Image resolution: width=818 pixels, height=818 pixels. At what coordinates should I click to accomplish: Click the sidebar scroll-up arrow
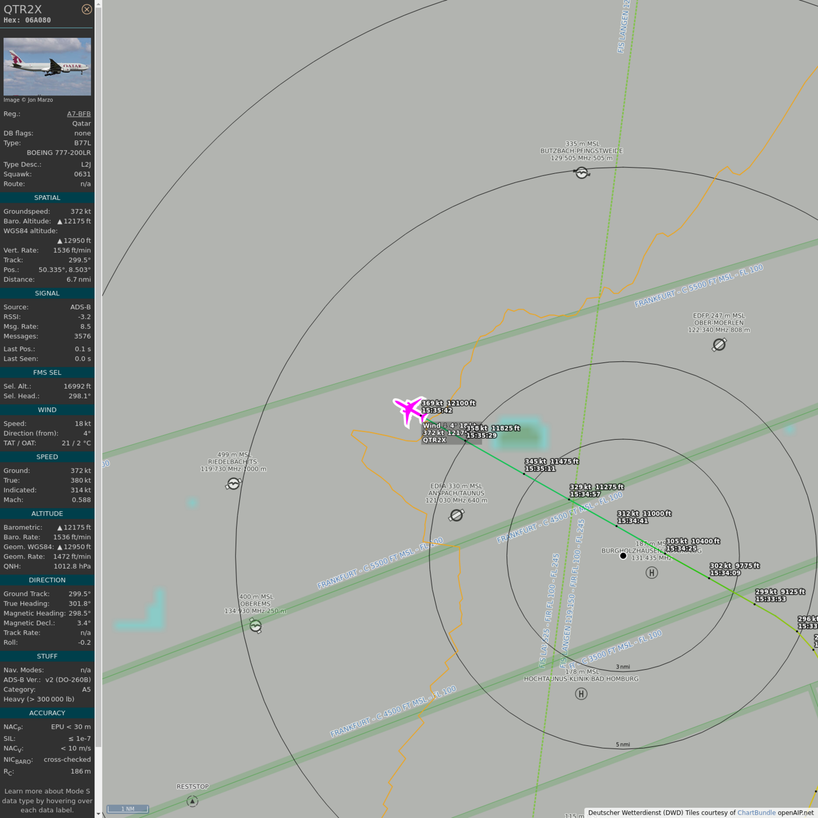(x=98, y=4)
